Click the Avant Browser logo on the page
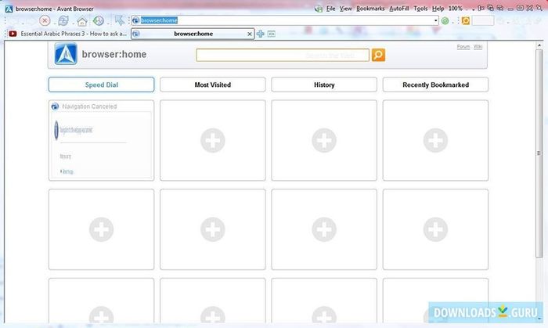Viewport: 548px width, 328px height. [66, 54]
